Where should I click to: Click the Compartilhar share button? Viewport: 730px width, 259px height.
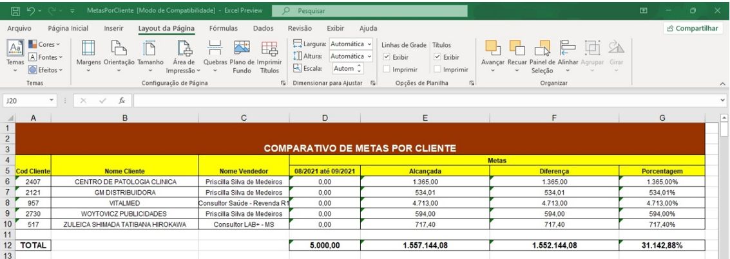tap(693, 28)
